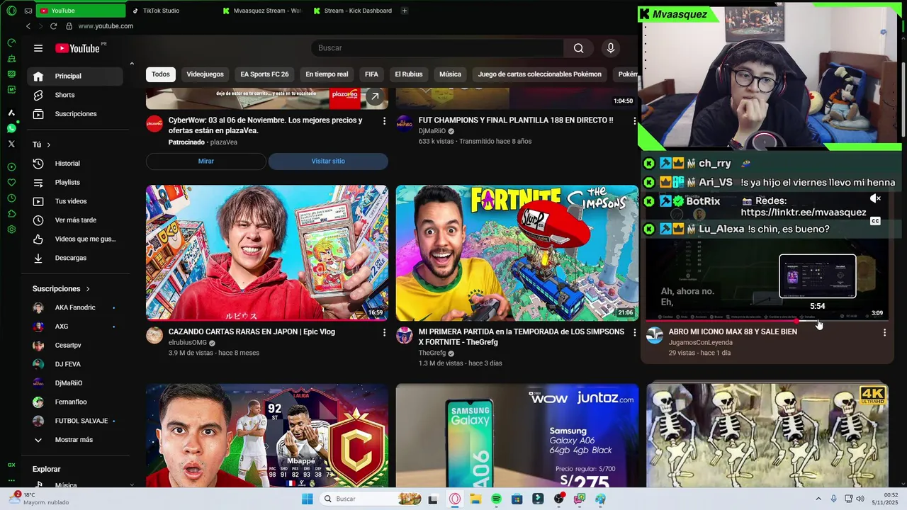Open Spotify from the taskbar
Viewport: 907px width, 510px height.
point(496,499)
